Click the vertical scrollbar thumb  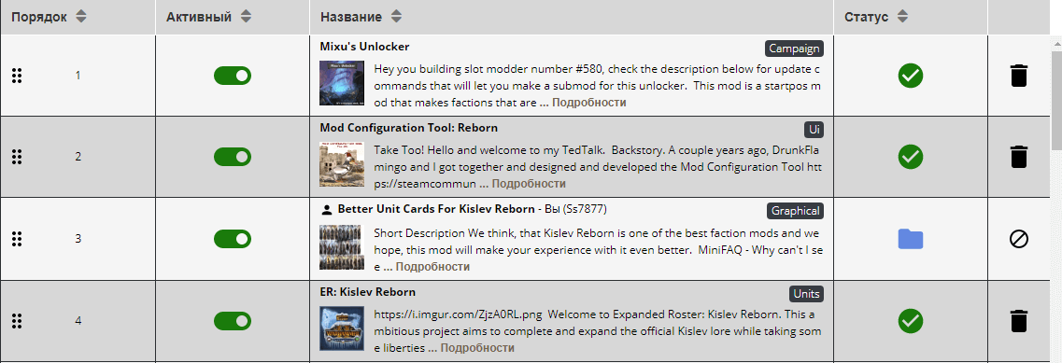1055,94
